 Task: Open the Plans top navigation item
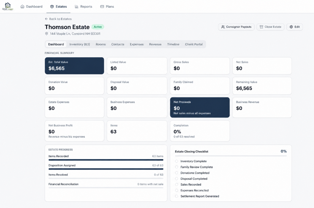coord(107,7)
